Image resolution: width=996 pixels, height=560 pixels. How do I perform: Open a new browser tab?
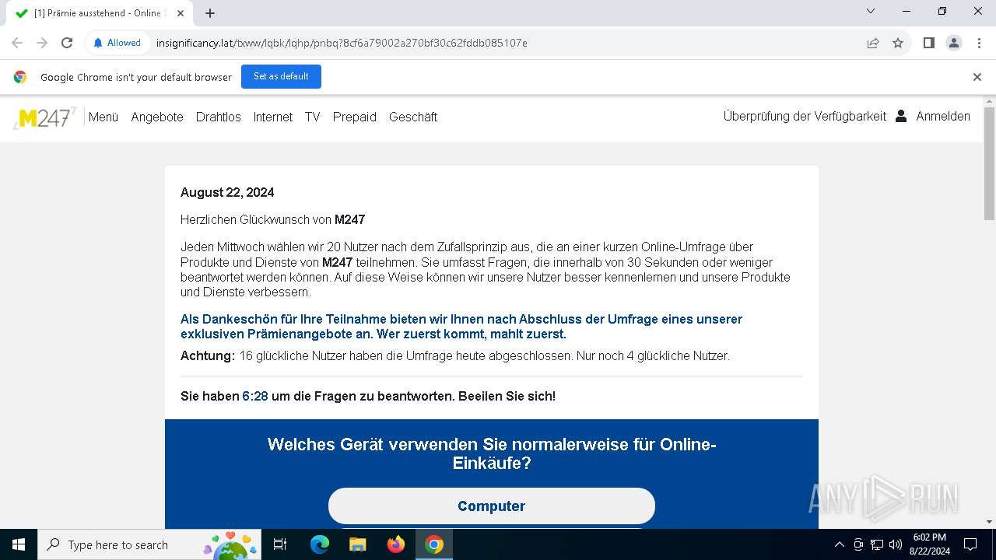[210, 13]
